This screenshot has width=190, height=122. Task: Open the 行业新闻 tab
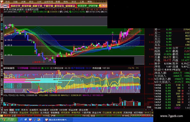click(x=107, y=113)
